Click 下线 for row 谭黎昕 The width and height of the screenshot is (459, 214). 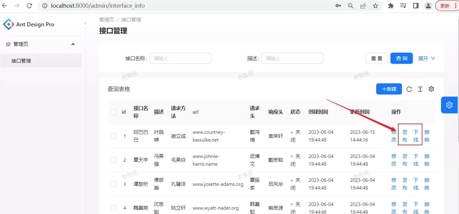click(x=416, y=184)
